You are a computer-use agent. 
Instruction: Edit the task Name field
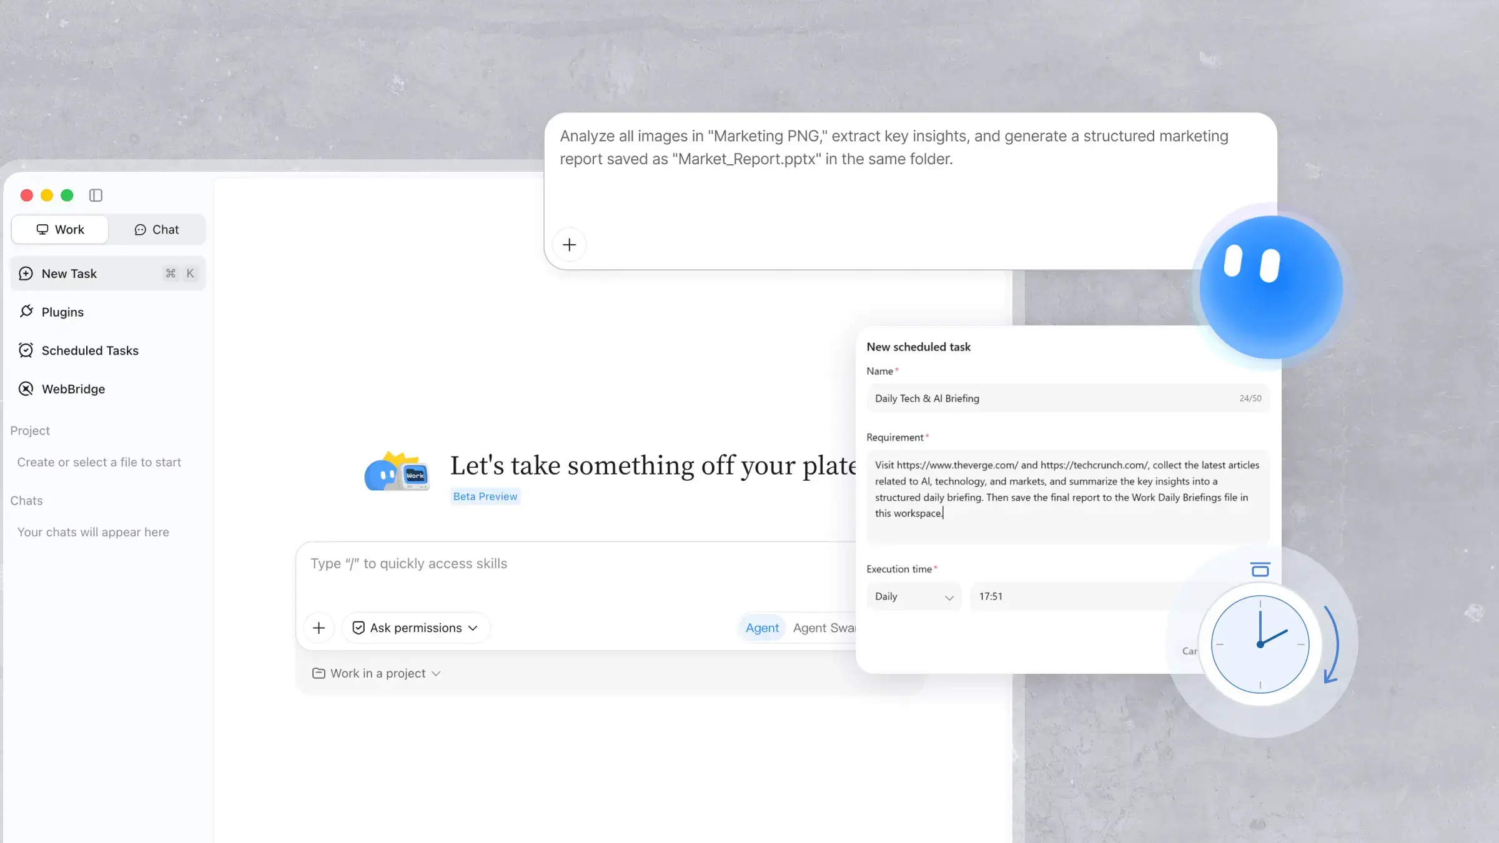(x=1068, y=398)
